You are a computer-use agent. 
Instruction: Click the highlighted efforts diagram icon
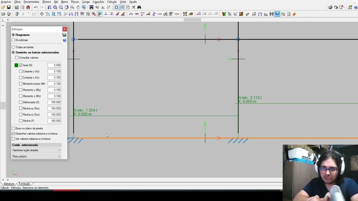pos(277,14)
